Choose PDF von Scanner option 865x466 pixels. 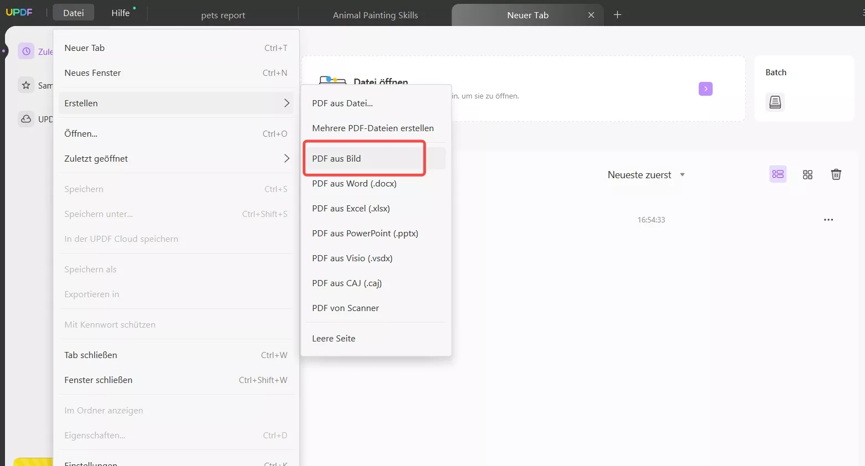click(376, 308)
